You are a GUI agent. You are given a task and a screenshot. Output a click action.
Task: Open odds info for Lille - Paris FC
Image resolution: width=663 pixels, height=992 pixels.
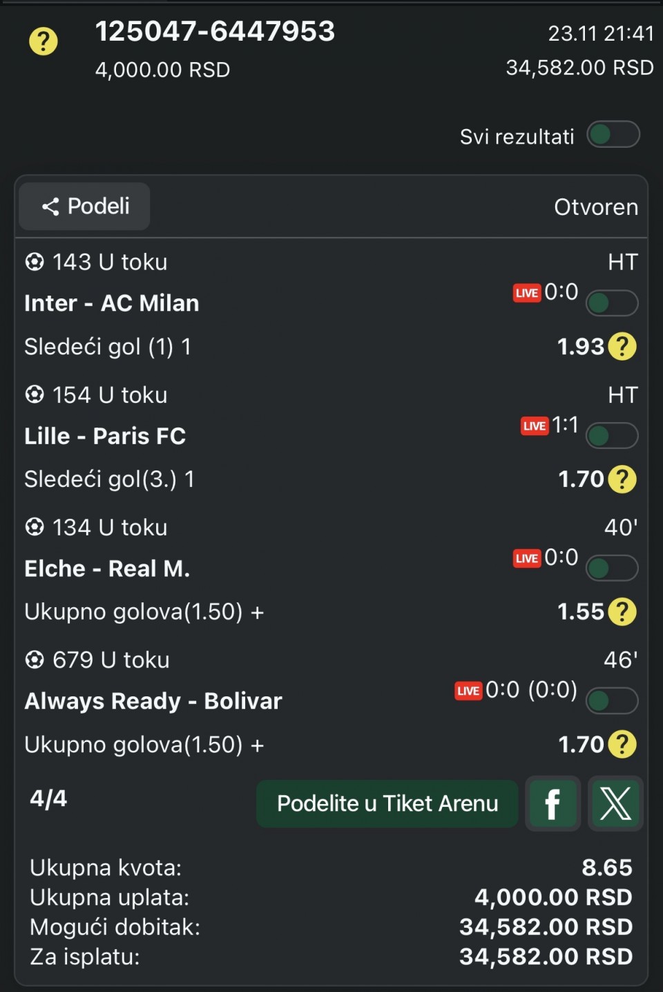click(x=622, y=479)
